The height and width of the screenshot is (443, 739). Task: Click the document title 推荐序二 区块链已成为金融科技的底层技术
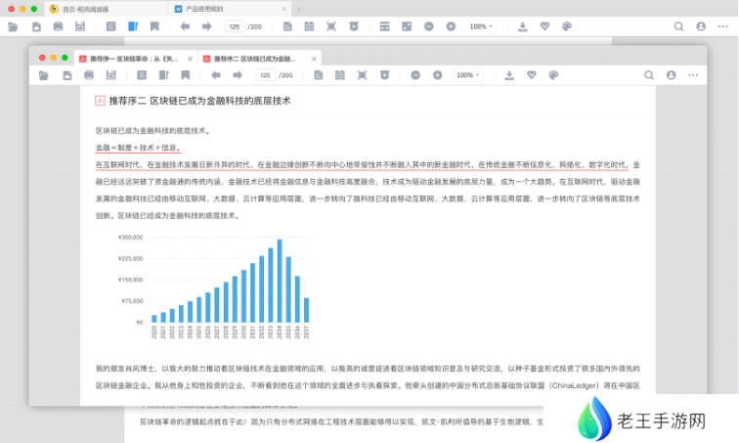[x=199, y=101]
